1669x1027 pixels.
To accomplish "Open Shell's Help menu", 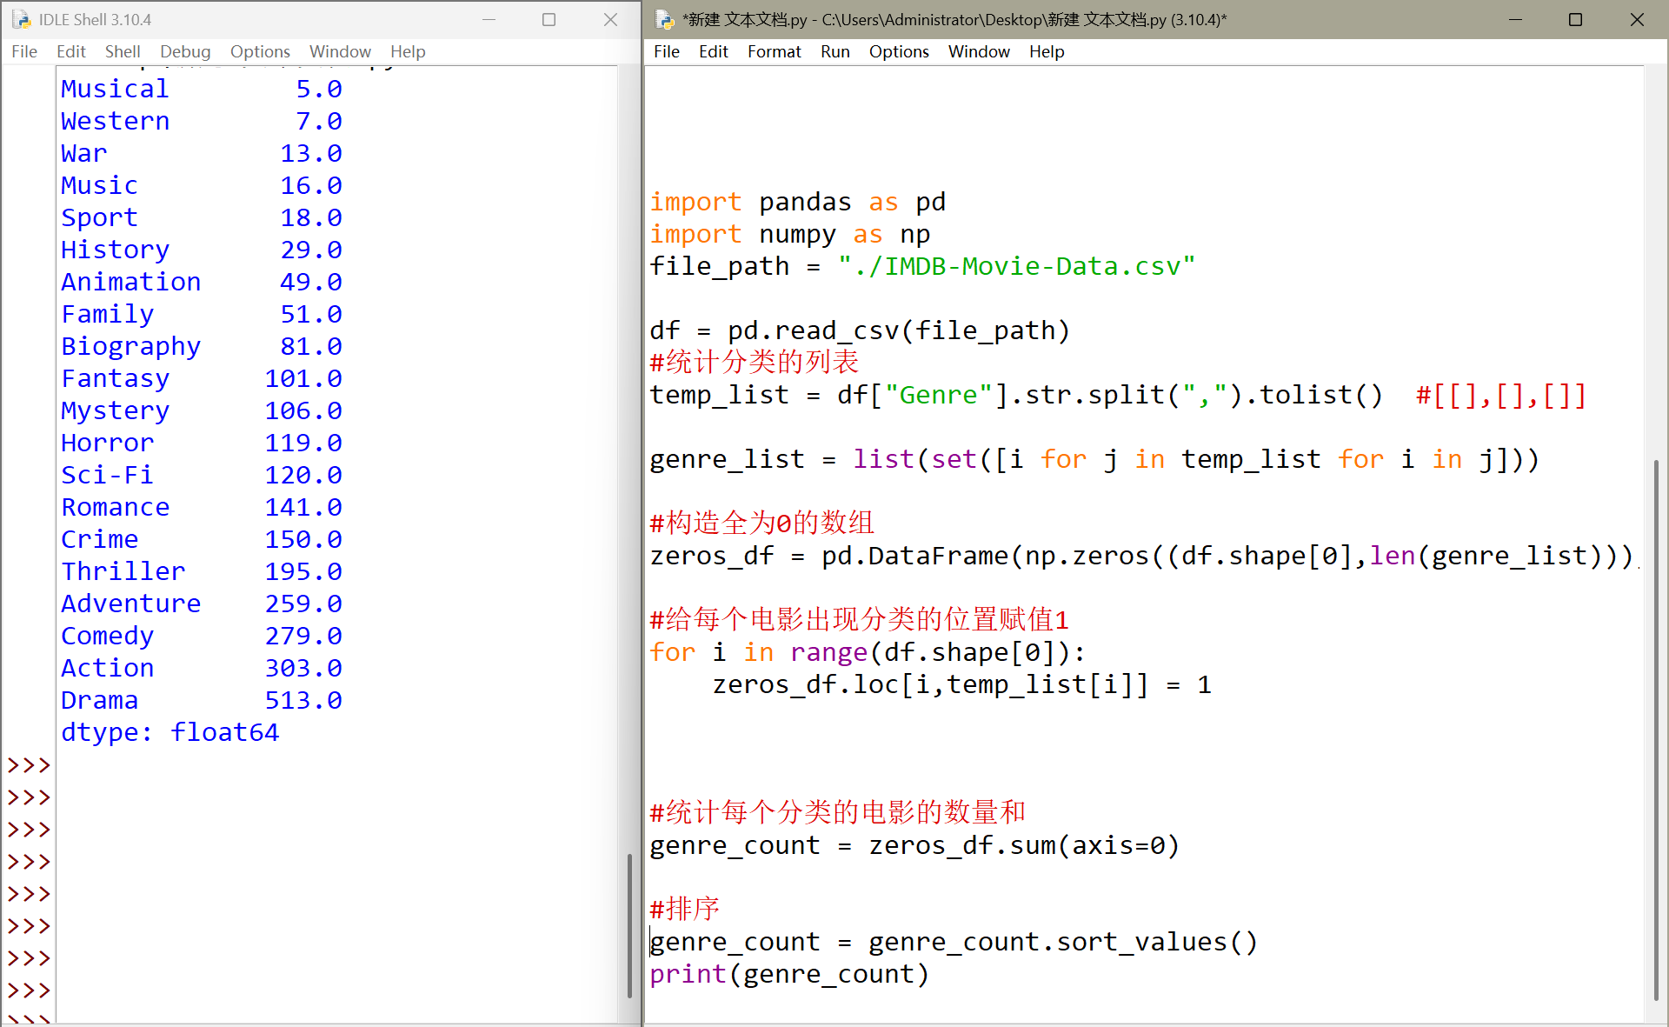I will (x=407, y=51).
